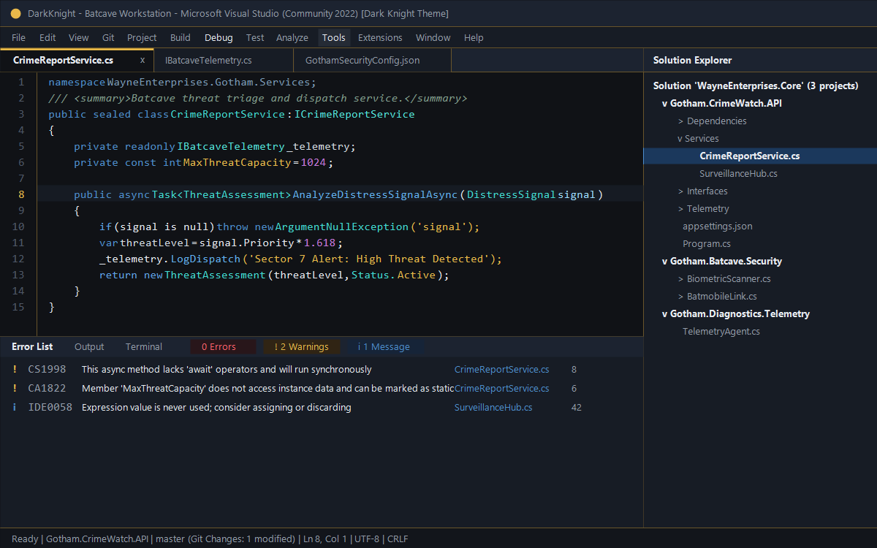Open the Extensions menu

tap(380, 38)
